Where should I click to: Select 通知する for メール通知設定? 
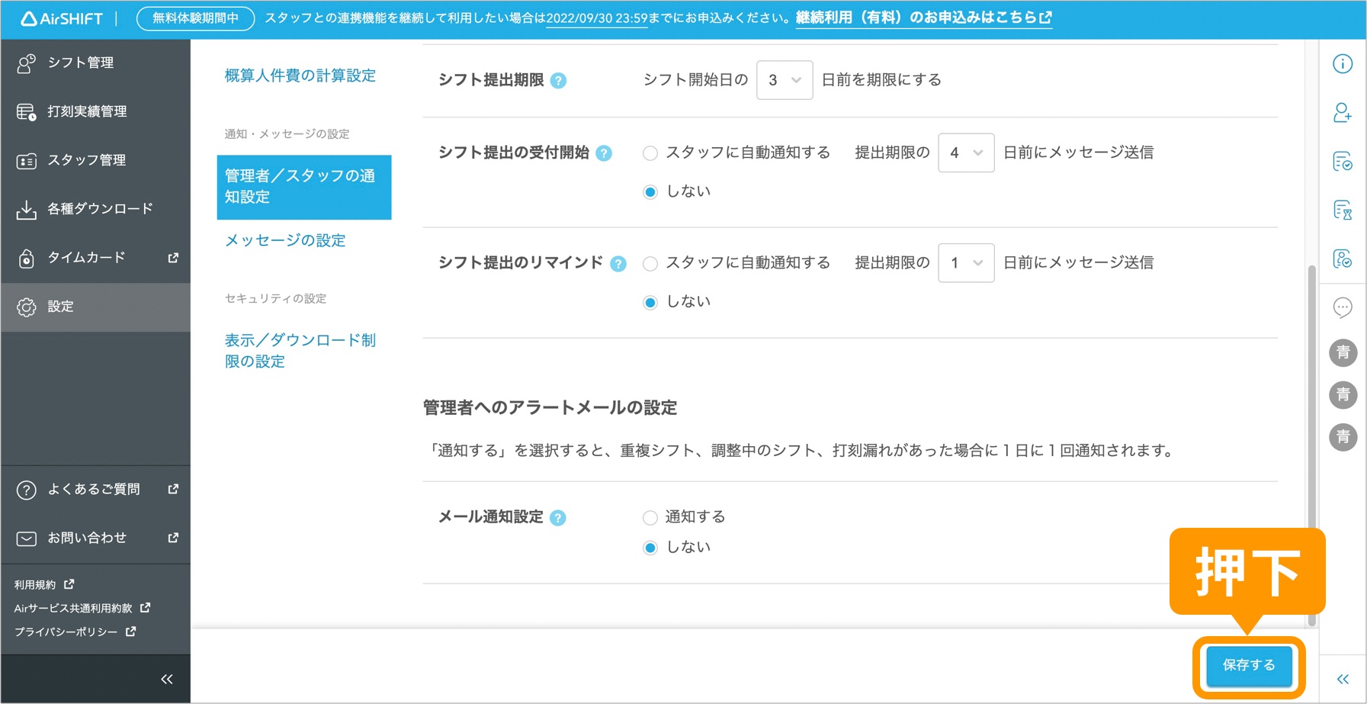(650, 517)
